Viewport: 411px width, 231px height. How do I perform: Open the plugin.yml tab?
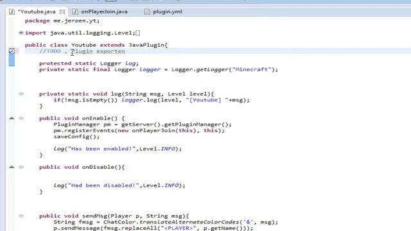click(167, 12)
